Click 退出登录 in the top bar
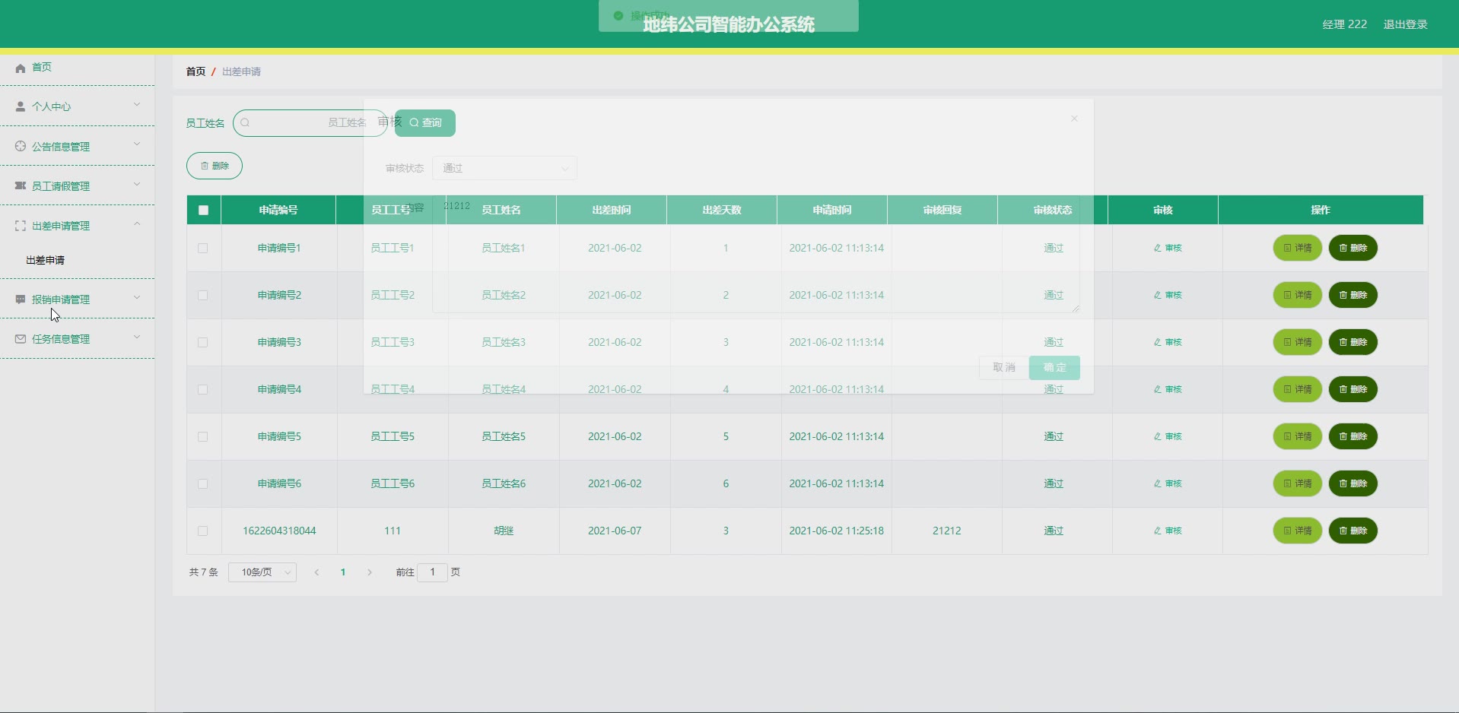The width and height of the screenshot is (1459, 713). [x=1405, y=24]
